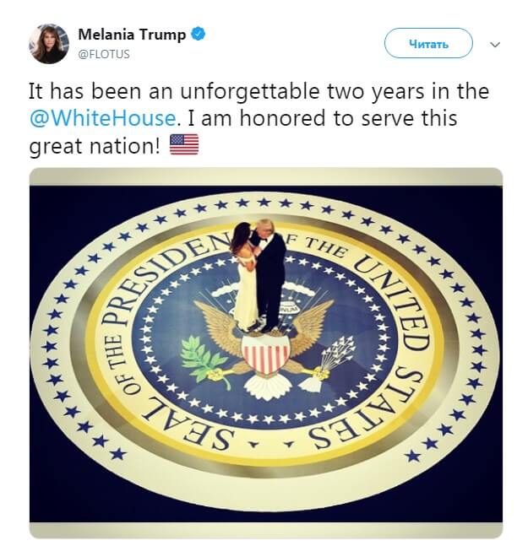Click the 'great nation!' text

95,145
